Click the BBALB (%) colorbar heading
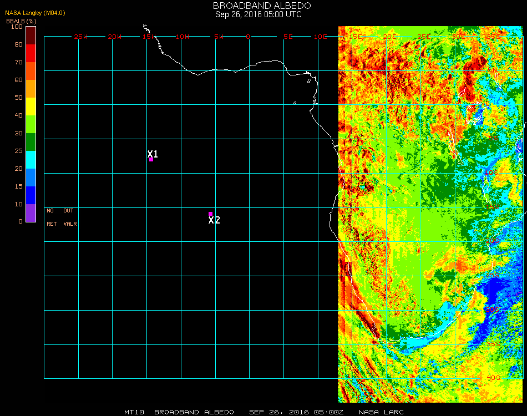This screenshot has width=527, height=416. (21, 21)
